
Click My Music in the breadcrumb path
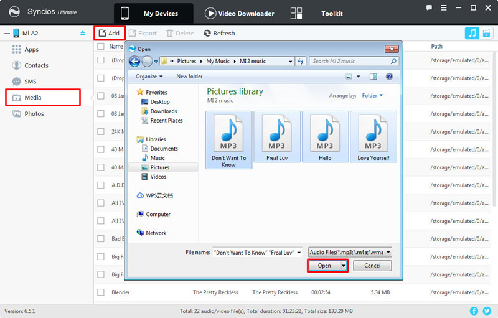(218, 61)
